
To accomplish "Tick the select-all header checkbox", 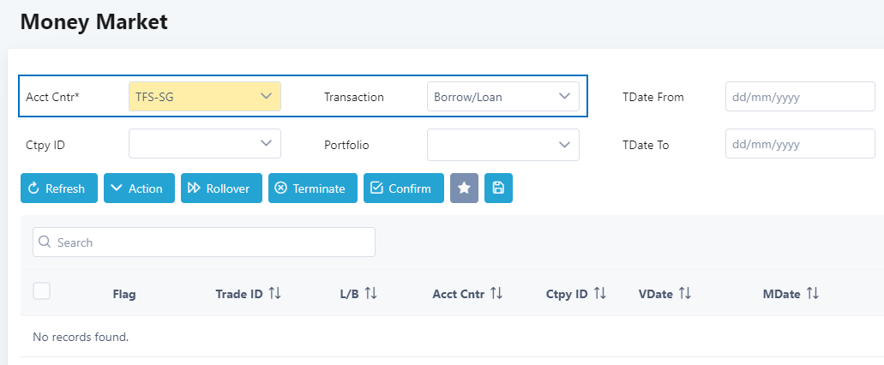I will point(41,291).
